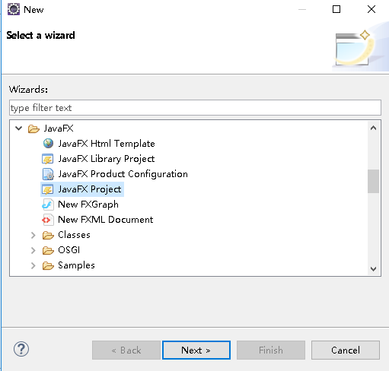Open the help question mark icon
Viewport: 389px width, 371px height.
[21, 349]
